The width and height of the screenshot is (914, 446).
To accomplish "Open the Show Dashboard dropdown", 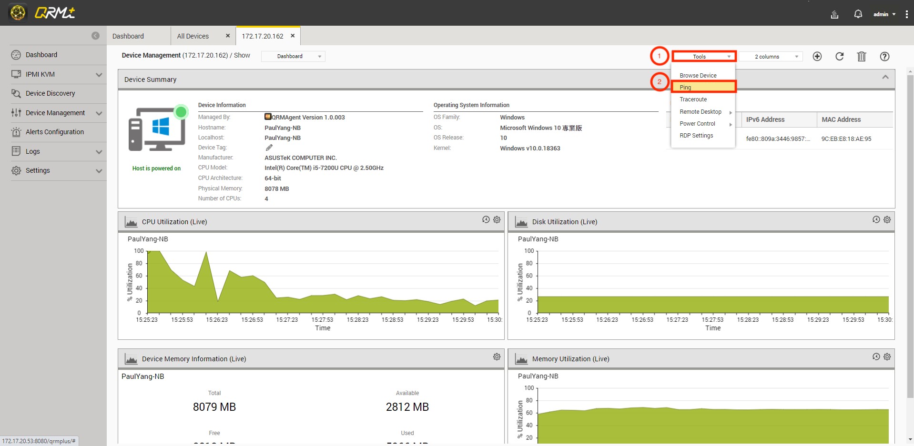I will [293, 56].
